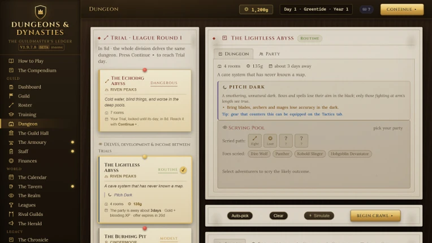Click the Dire Wolf foe chip
432x243 pixels.
coord(259,154)
